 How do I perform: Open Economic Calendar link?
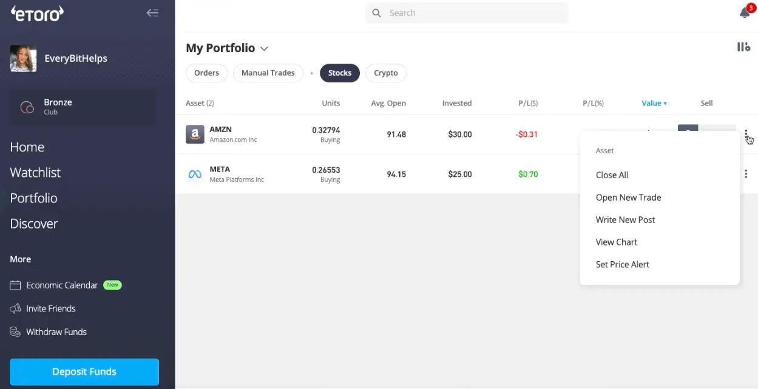point(62,285)
